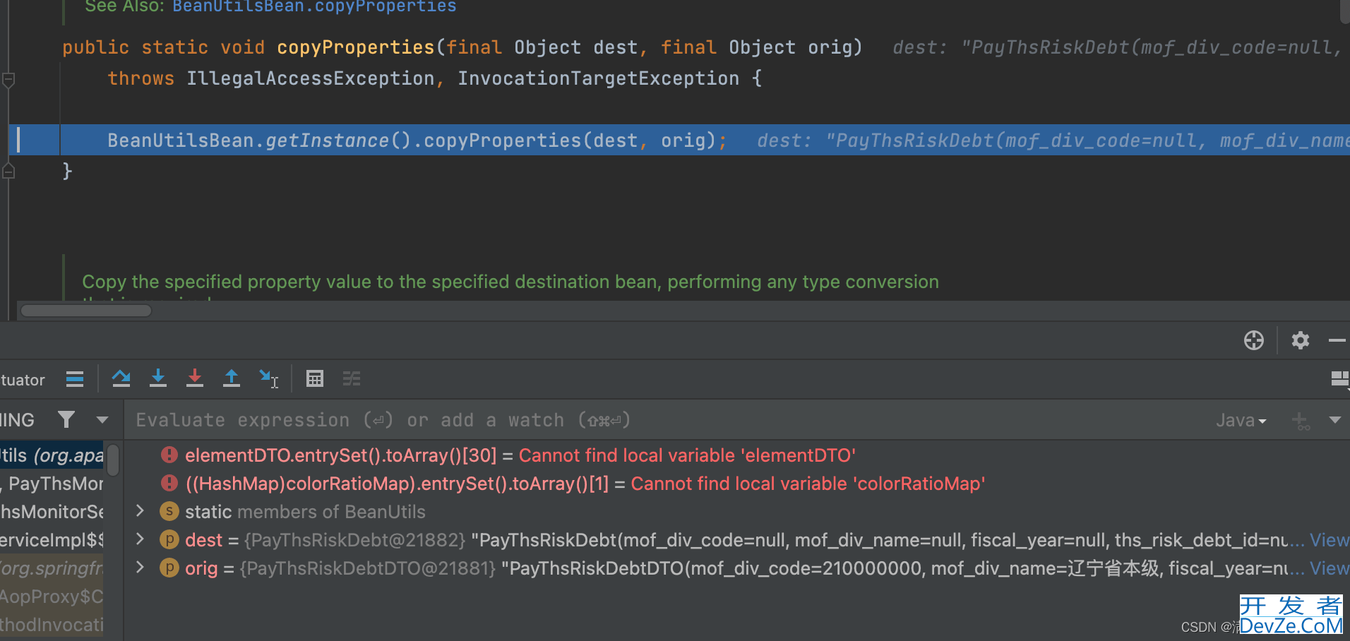Screen dimensions: 1350x641
Task: Collapse the copyProperties method fold marker
Action: pos(8,80)
